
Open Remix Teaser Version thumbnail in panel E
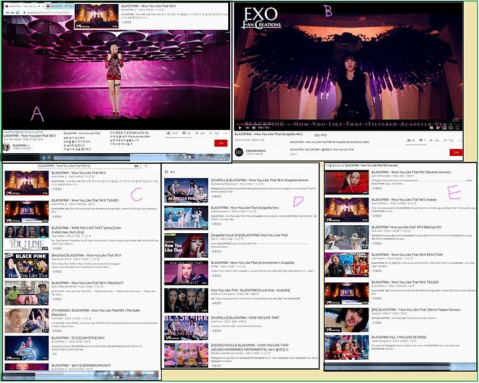point(347,320)
